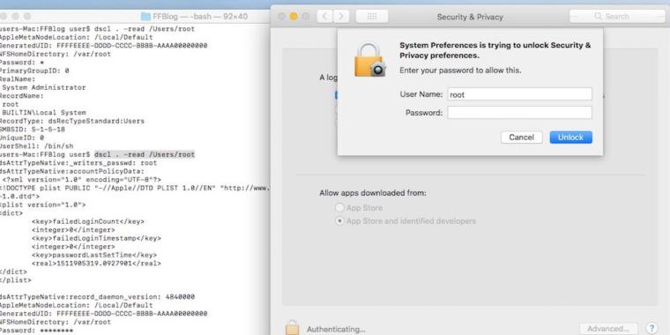Focus the User Name field containing root

(519, 94)
